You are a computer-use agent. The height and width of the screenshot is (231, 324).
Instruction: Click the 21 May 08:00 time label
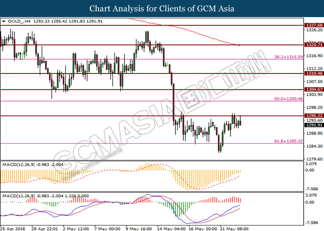[x=234, y=229]
